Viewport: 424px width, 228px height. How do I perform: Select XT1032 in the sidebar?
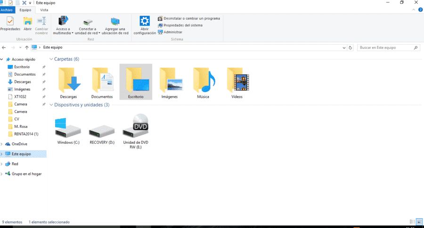point(20,96)
